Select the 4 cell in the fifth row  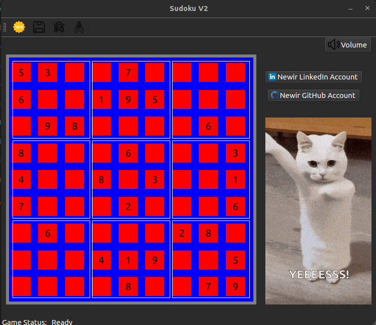22,179
